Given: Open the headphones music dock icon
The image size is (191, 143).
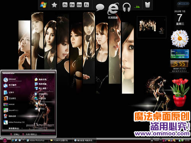Looking at the screenshot, I should (x=126, y=7).
